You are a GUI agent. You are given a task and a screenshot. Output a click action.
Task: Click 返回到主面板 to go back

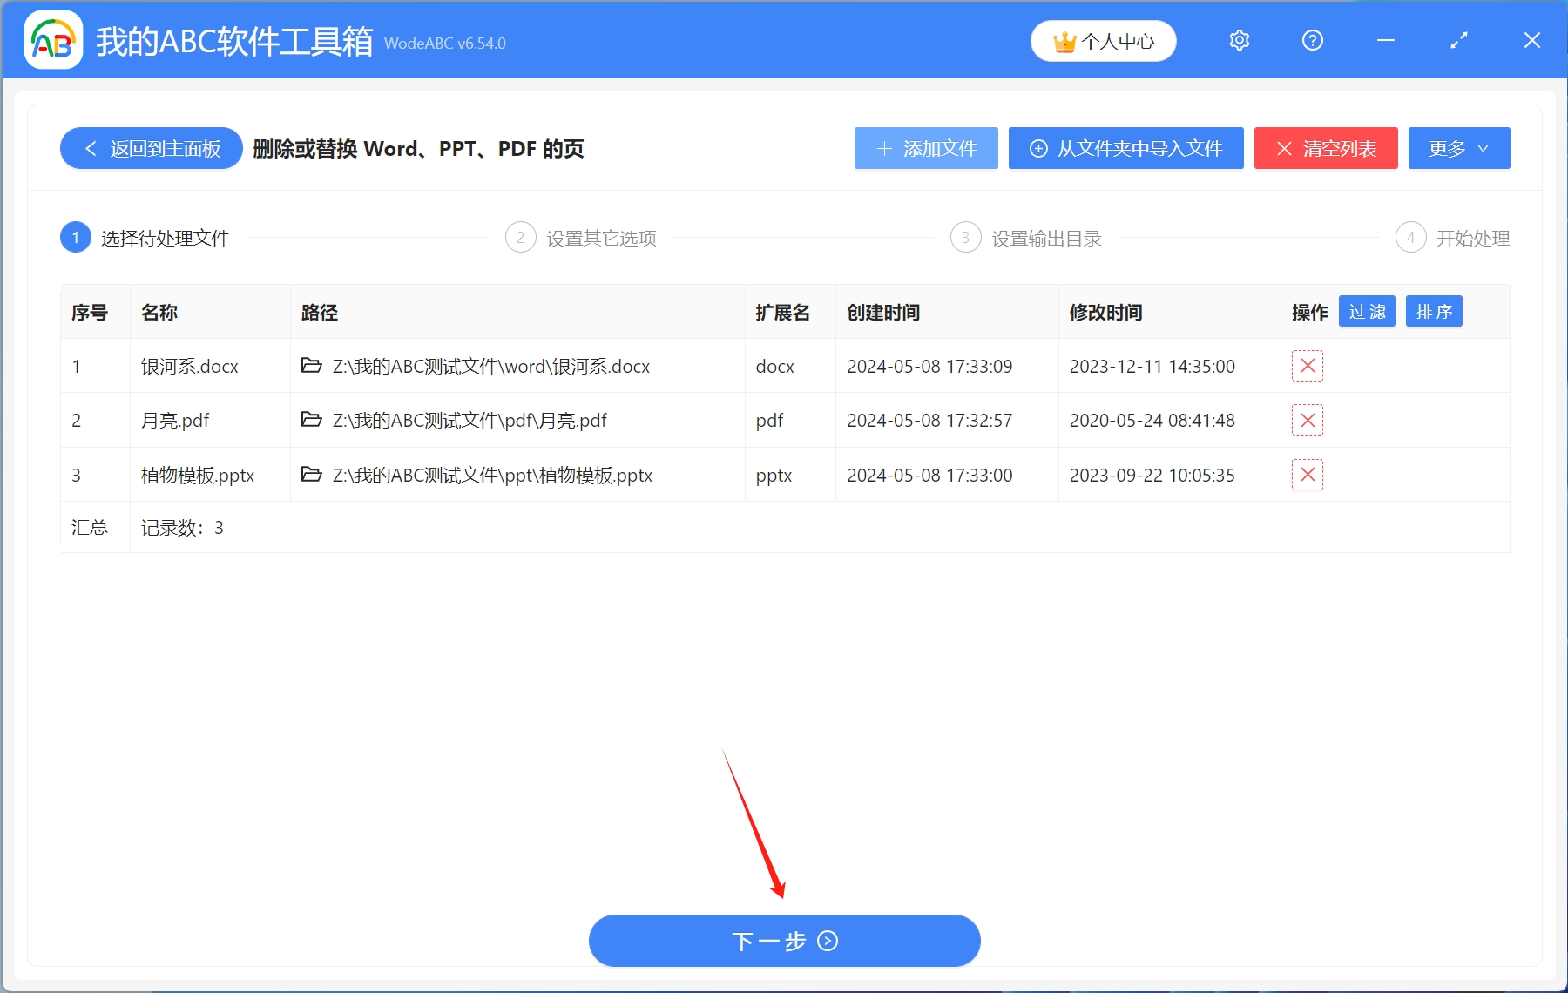(150, 148)
